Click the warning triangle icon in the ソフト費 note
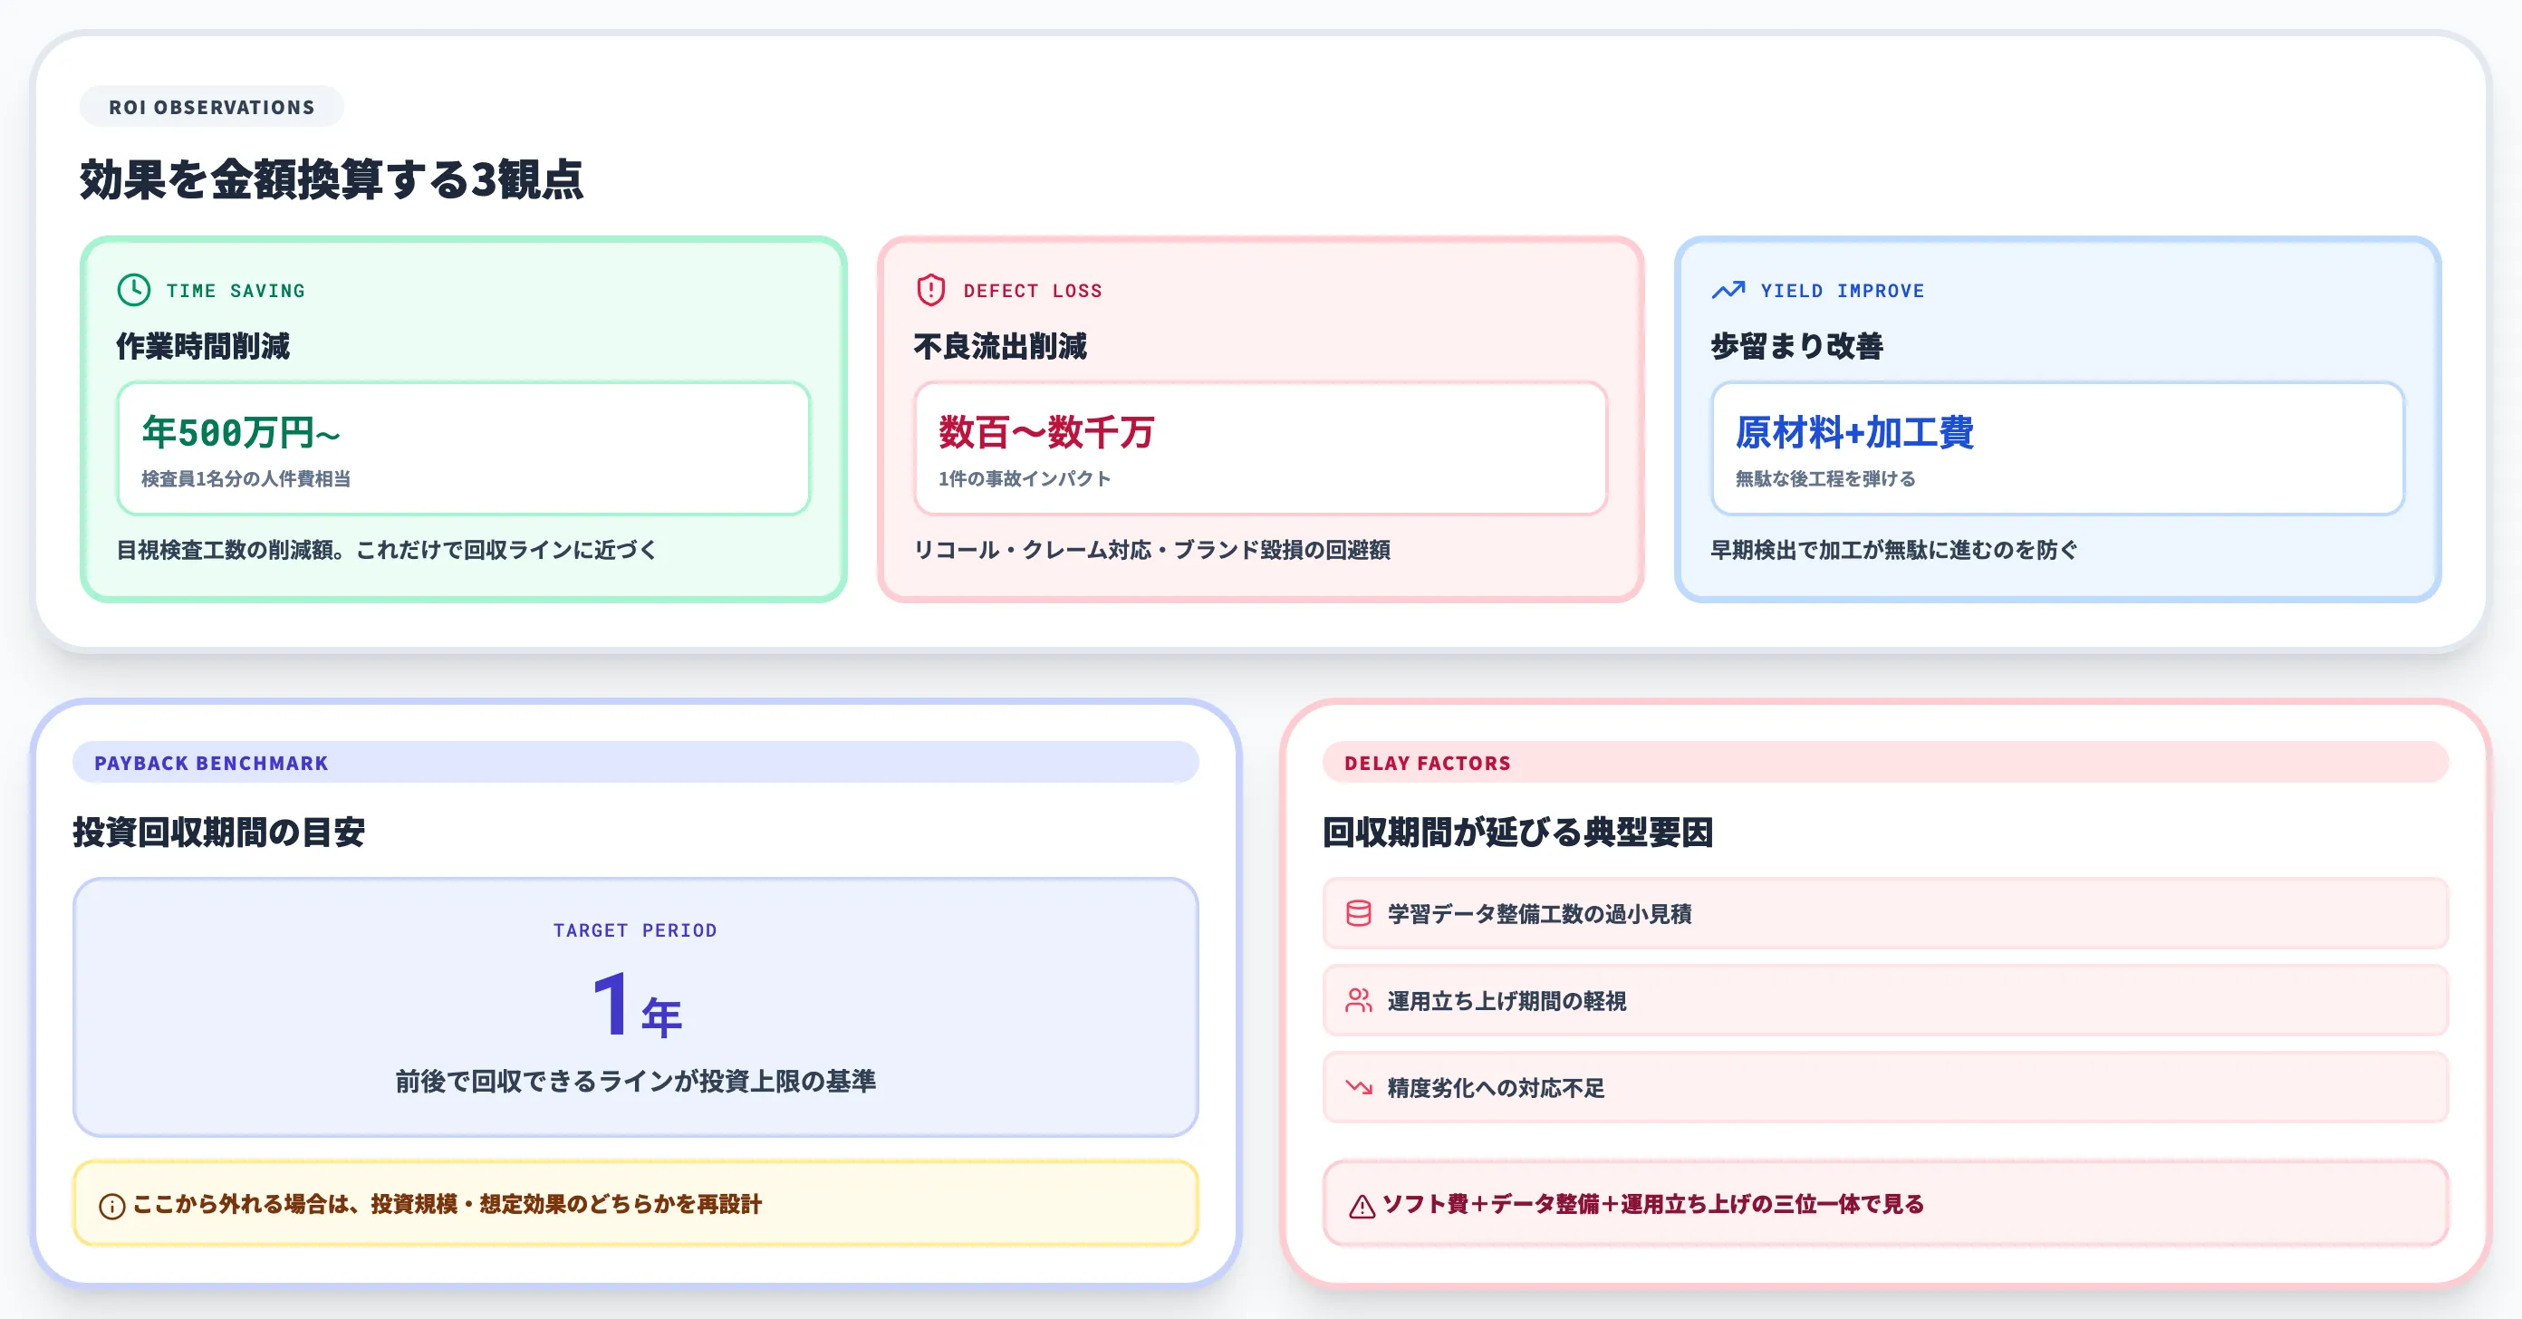The image size is (2522, 1319). (1360, 1206)
